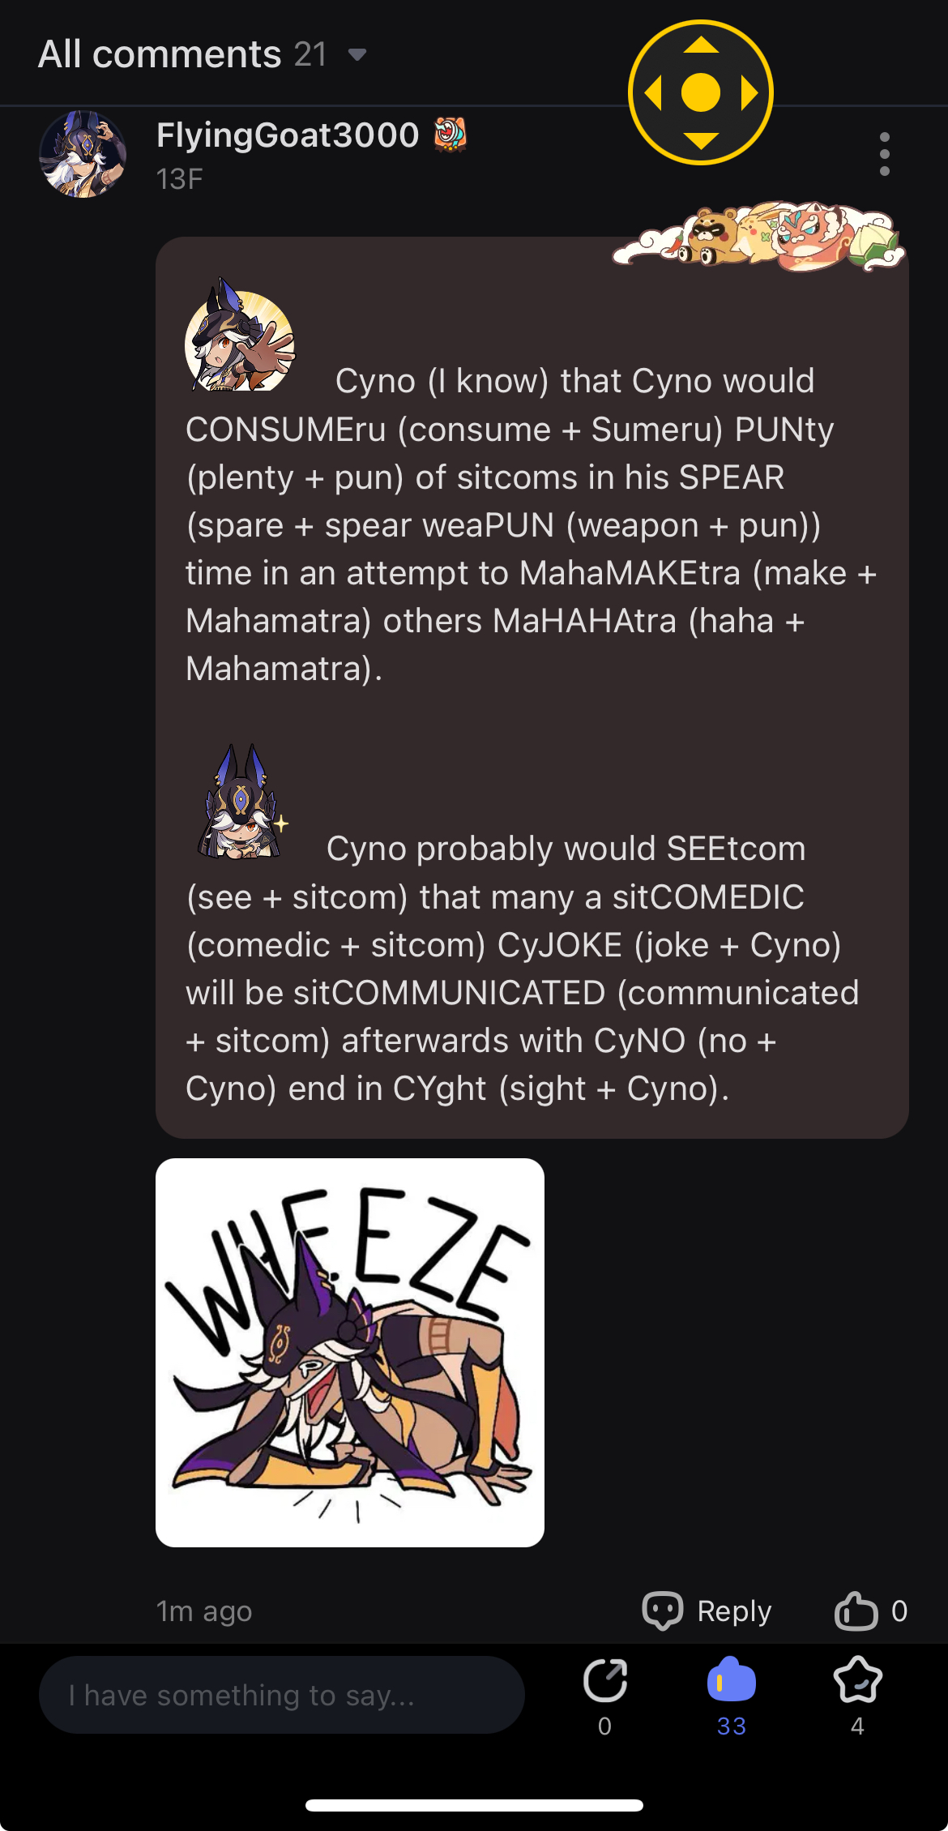The width and height of the screenshot is (948, 1831).
Task: Open FlyingGoat3000's profile avatar
Action: click(83, 154)
